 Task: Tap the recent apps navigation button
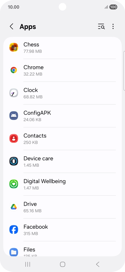(x=28, y=264)
